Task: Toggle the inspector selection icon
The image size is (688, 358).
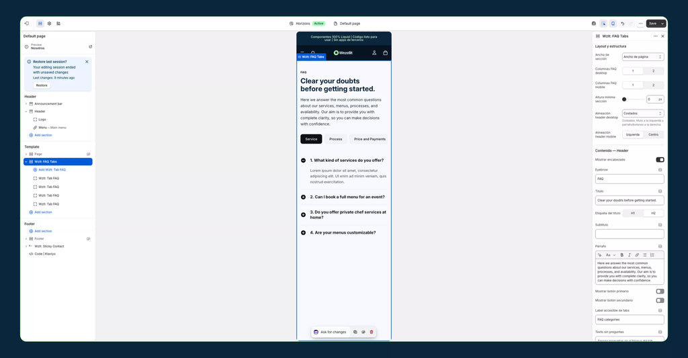Action: click(604, 24)
